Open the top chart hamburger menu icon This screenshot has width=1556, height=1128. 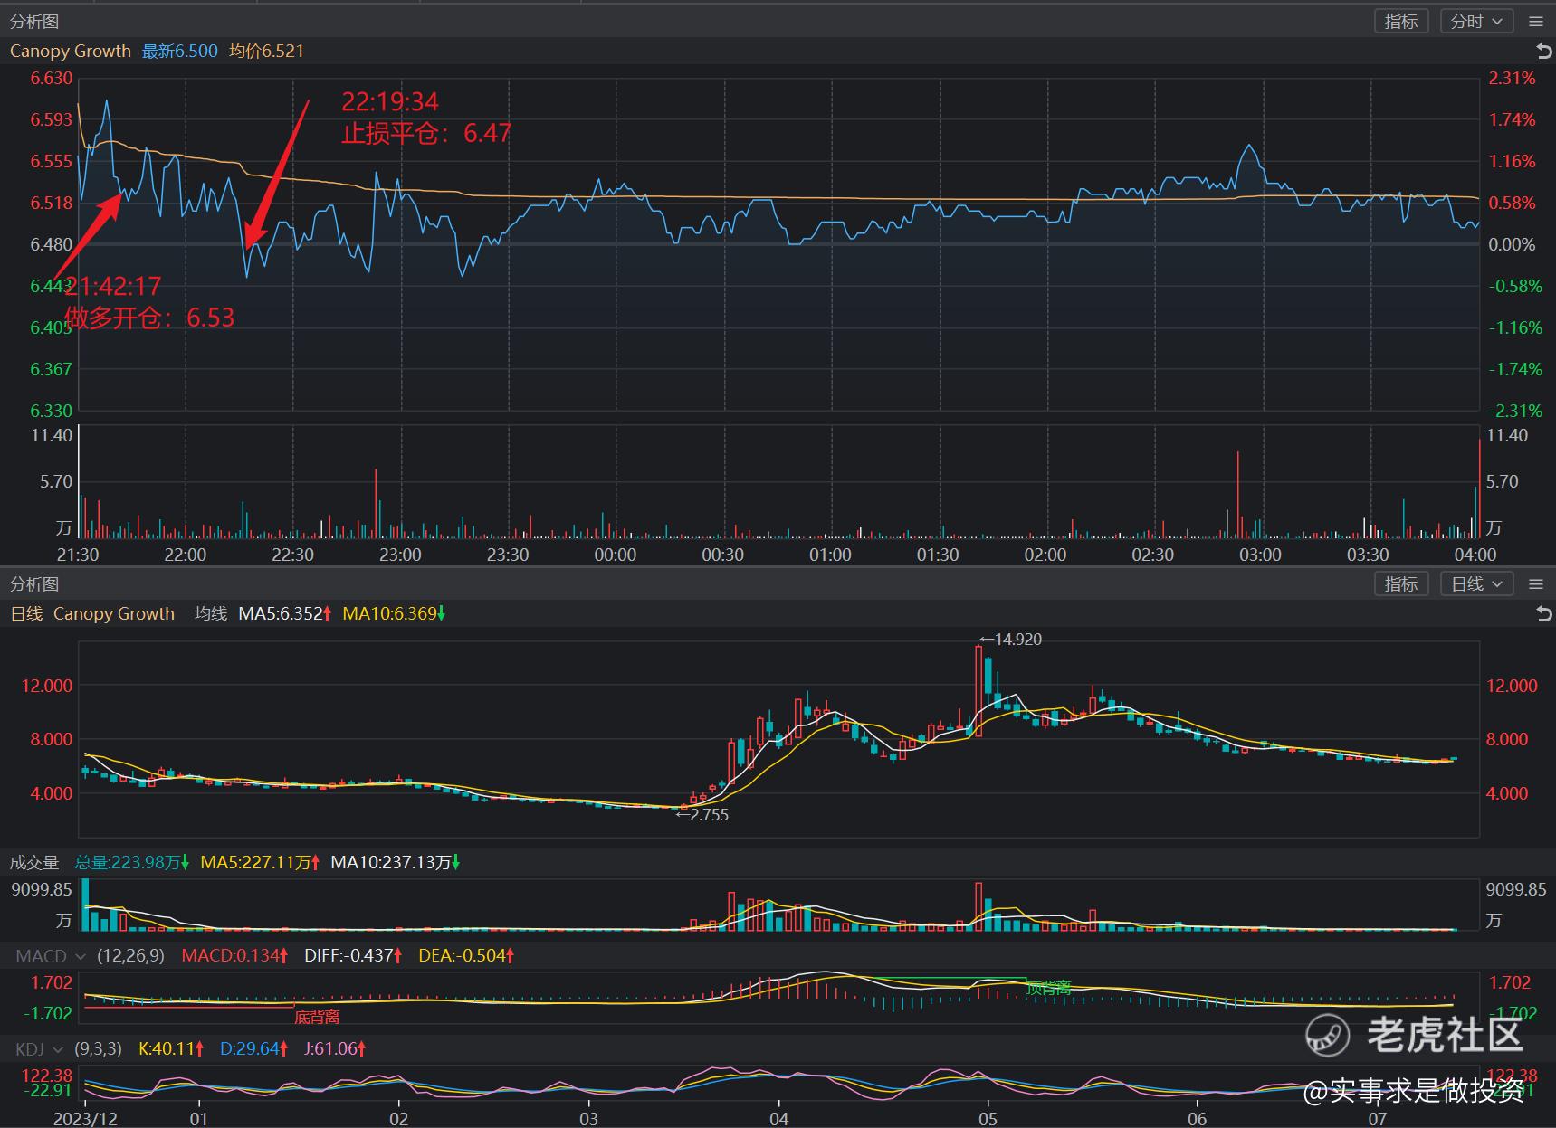pyautogui.click(x=1536, y=22)
